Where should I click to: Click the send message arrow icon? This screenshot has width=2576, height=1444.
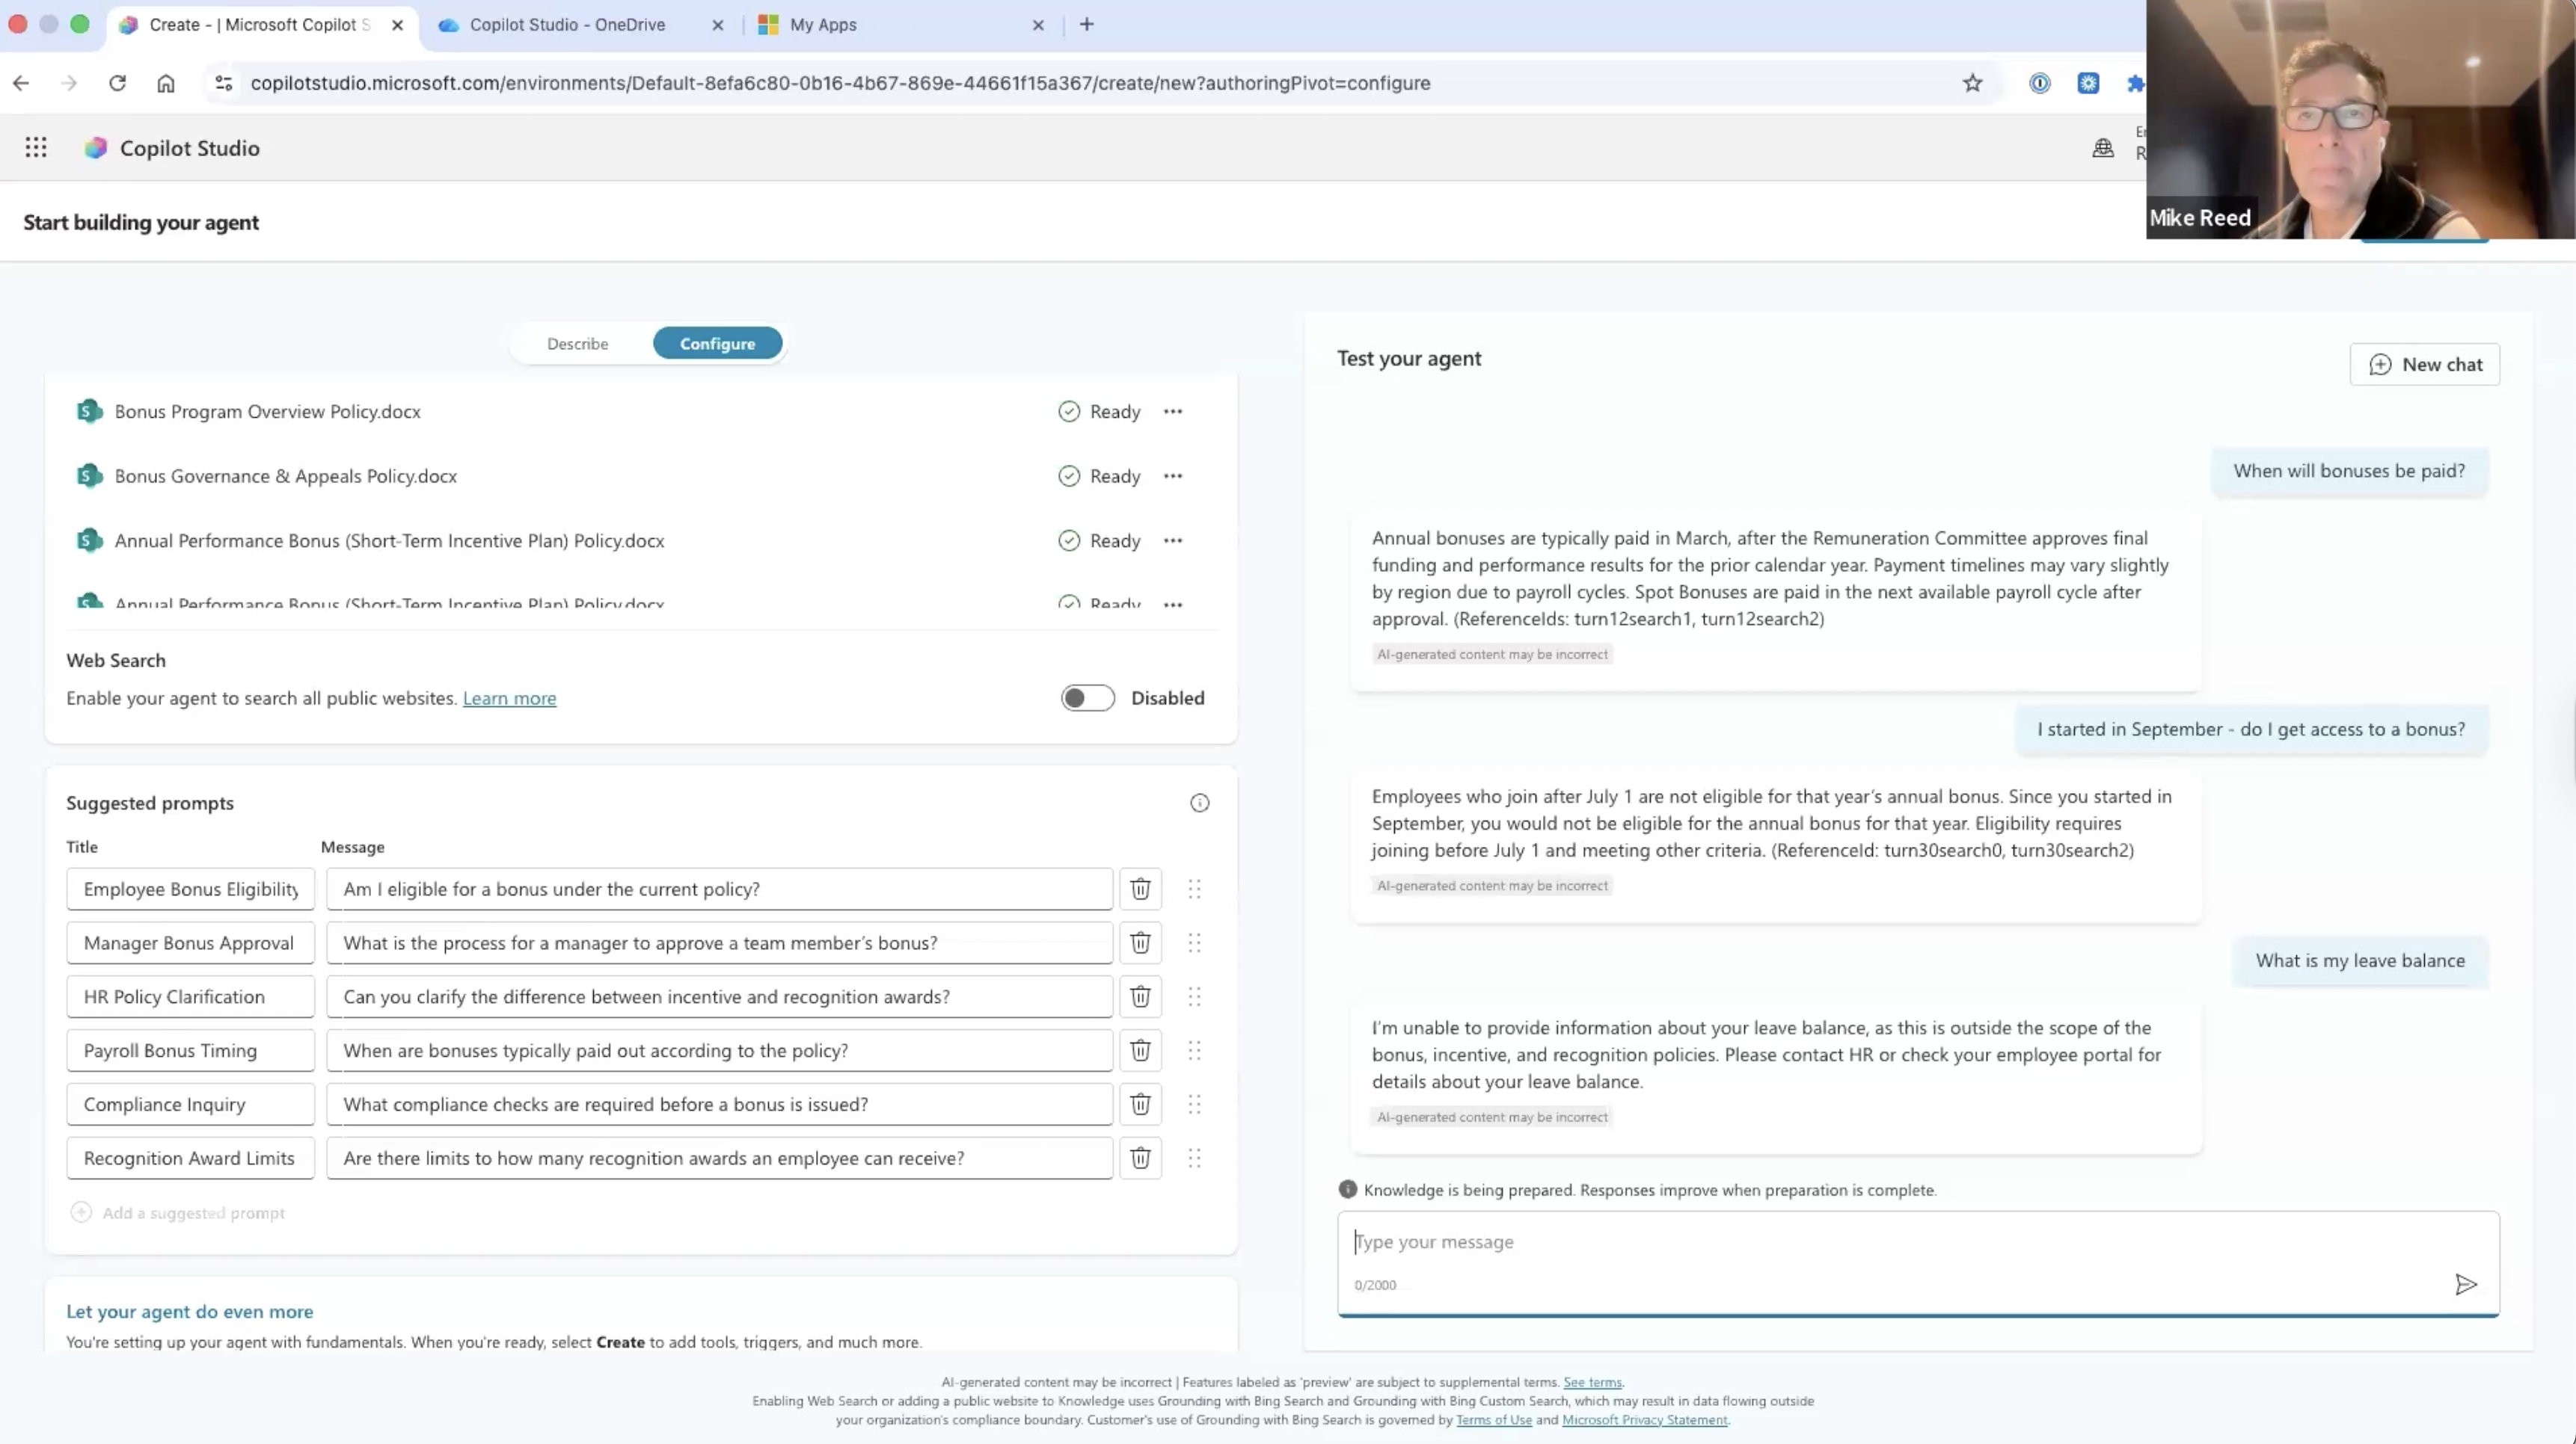[2466, 1284]
